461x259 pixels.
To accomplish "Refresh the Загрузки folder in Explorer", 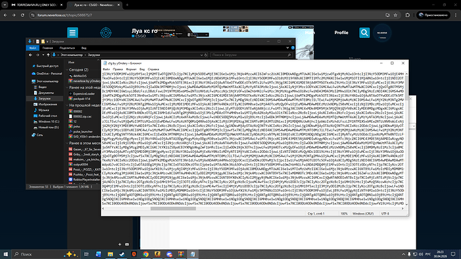I will [x=206, y=55].
